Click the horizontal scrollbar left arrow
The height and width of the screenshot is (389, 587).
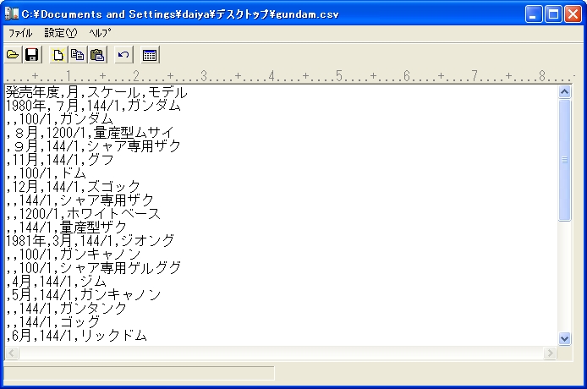[12, 353]
